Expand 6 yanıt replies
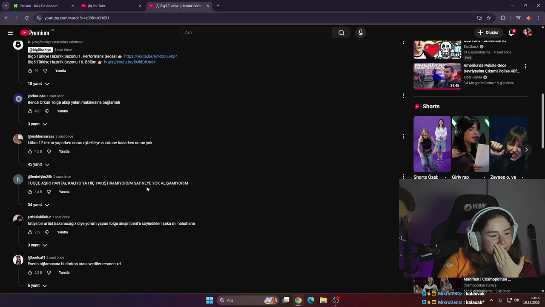The width and height of the screenshot is (545, 307). click(x=37, y=286)
